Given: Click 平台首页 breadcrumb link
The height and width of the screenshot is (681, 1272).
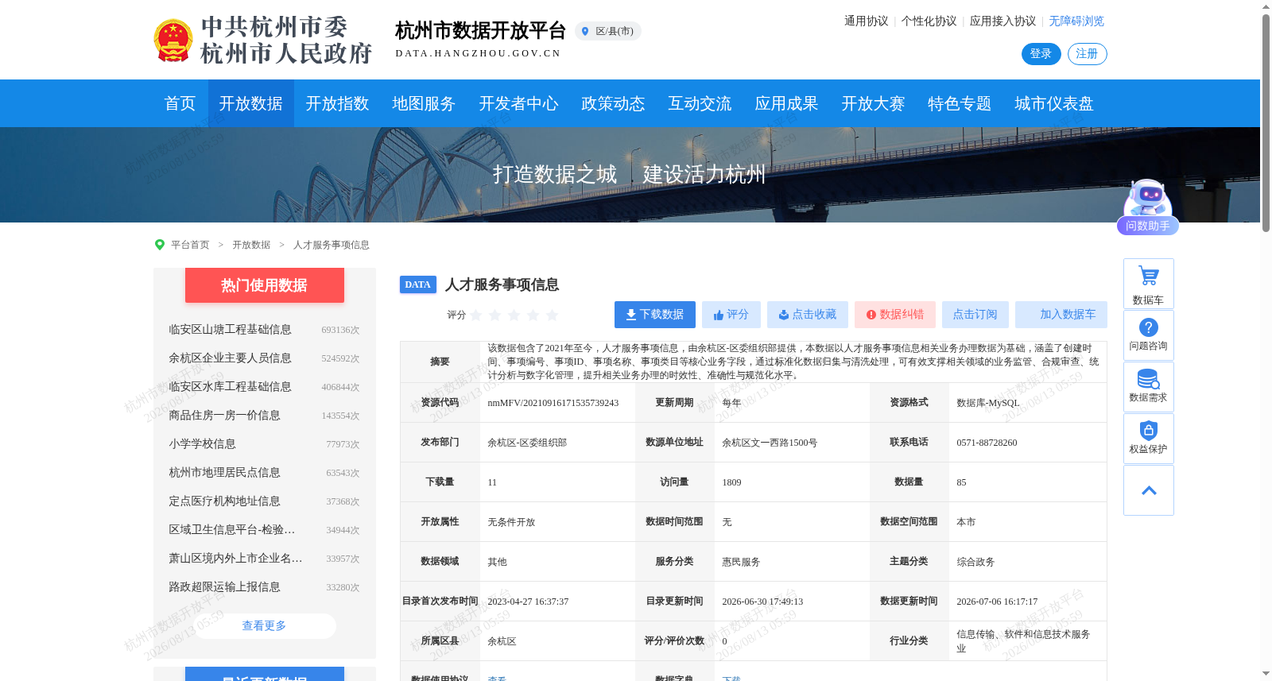Looking at the screenshot, I should 190,245.
